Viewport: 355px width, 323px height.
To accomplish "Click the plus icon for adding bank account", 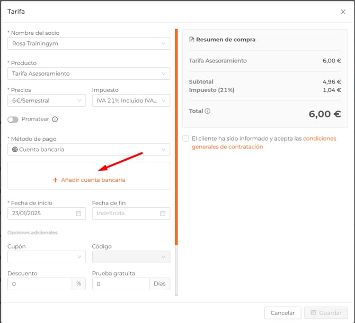I will (x=55, y=180).
